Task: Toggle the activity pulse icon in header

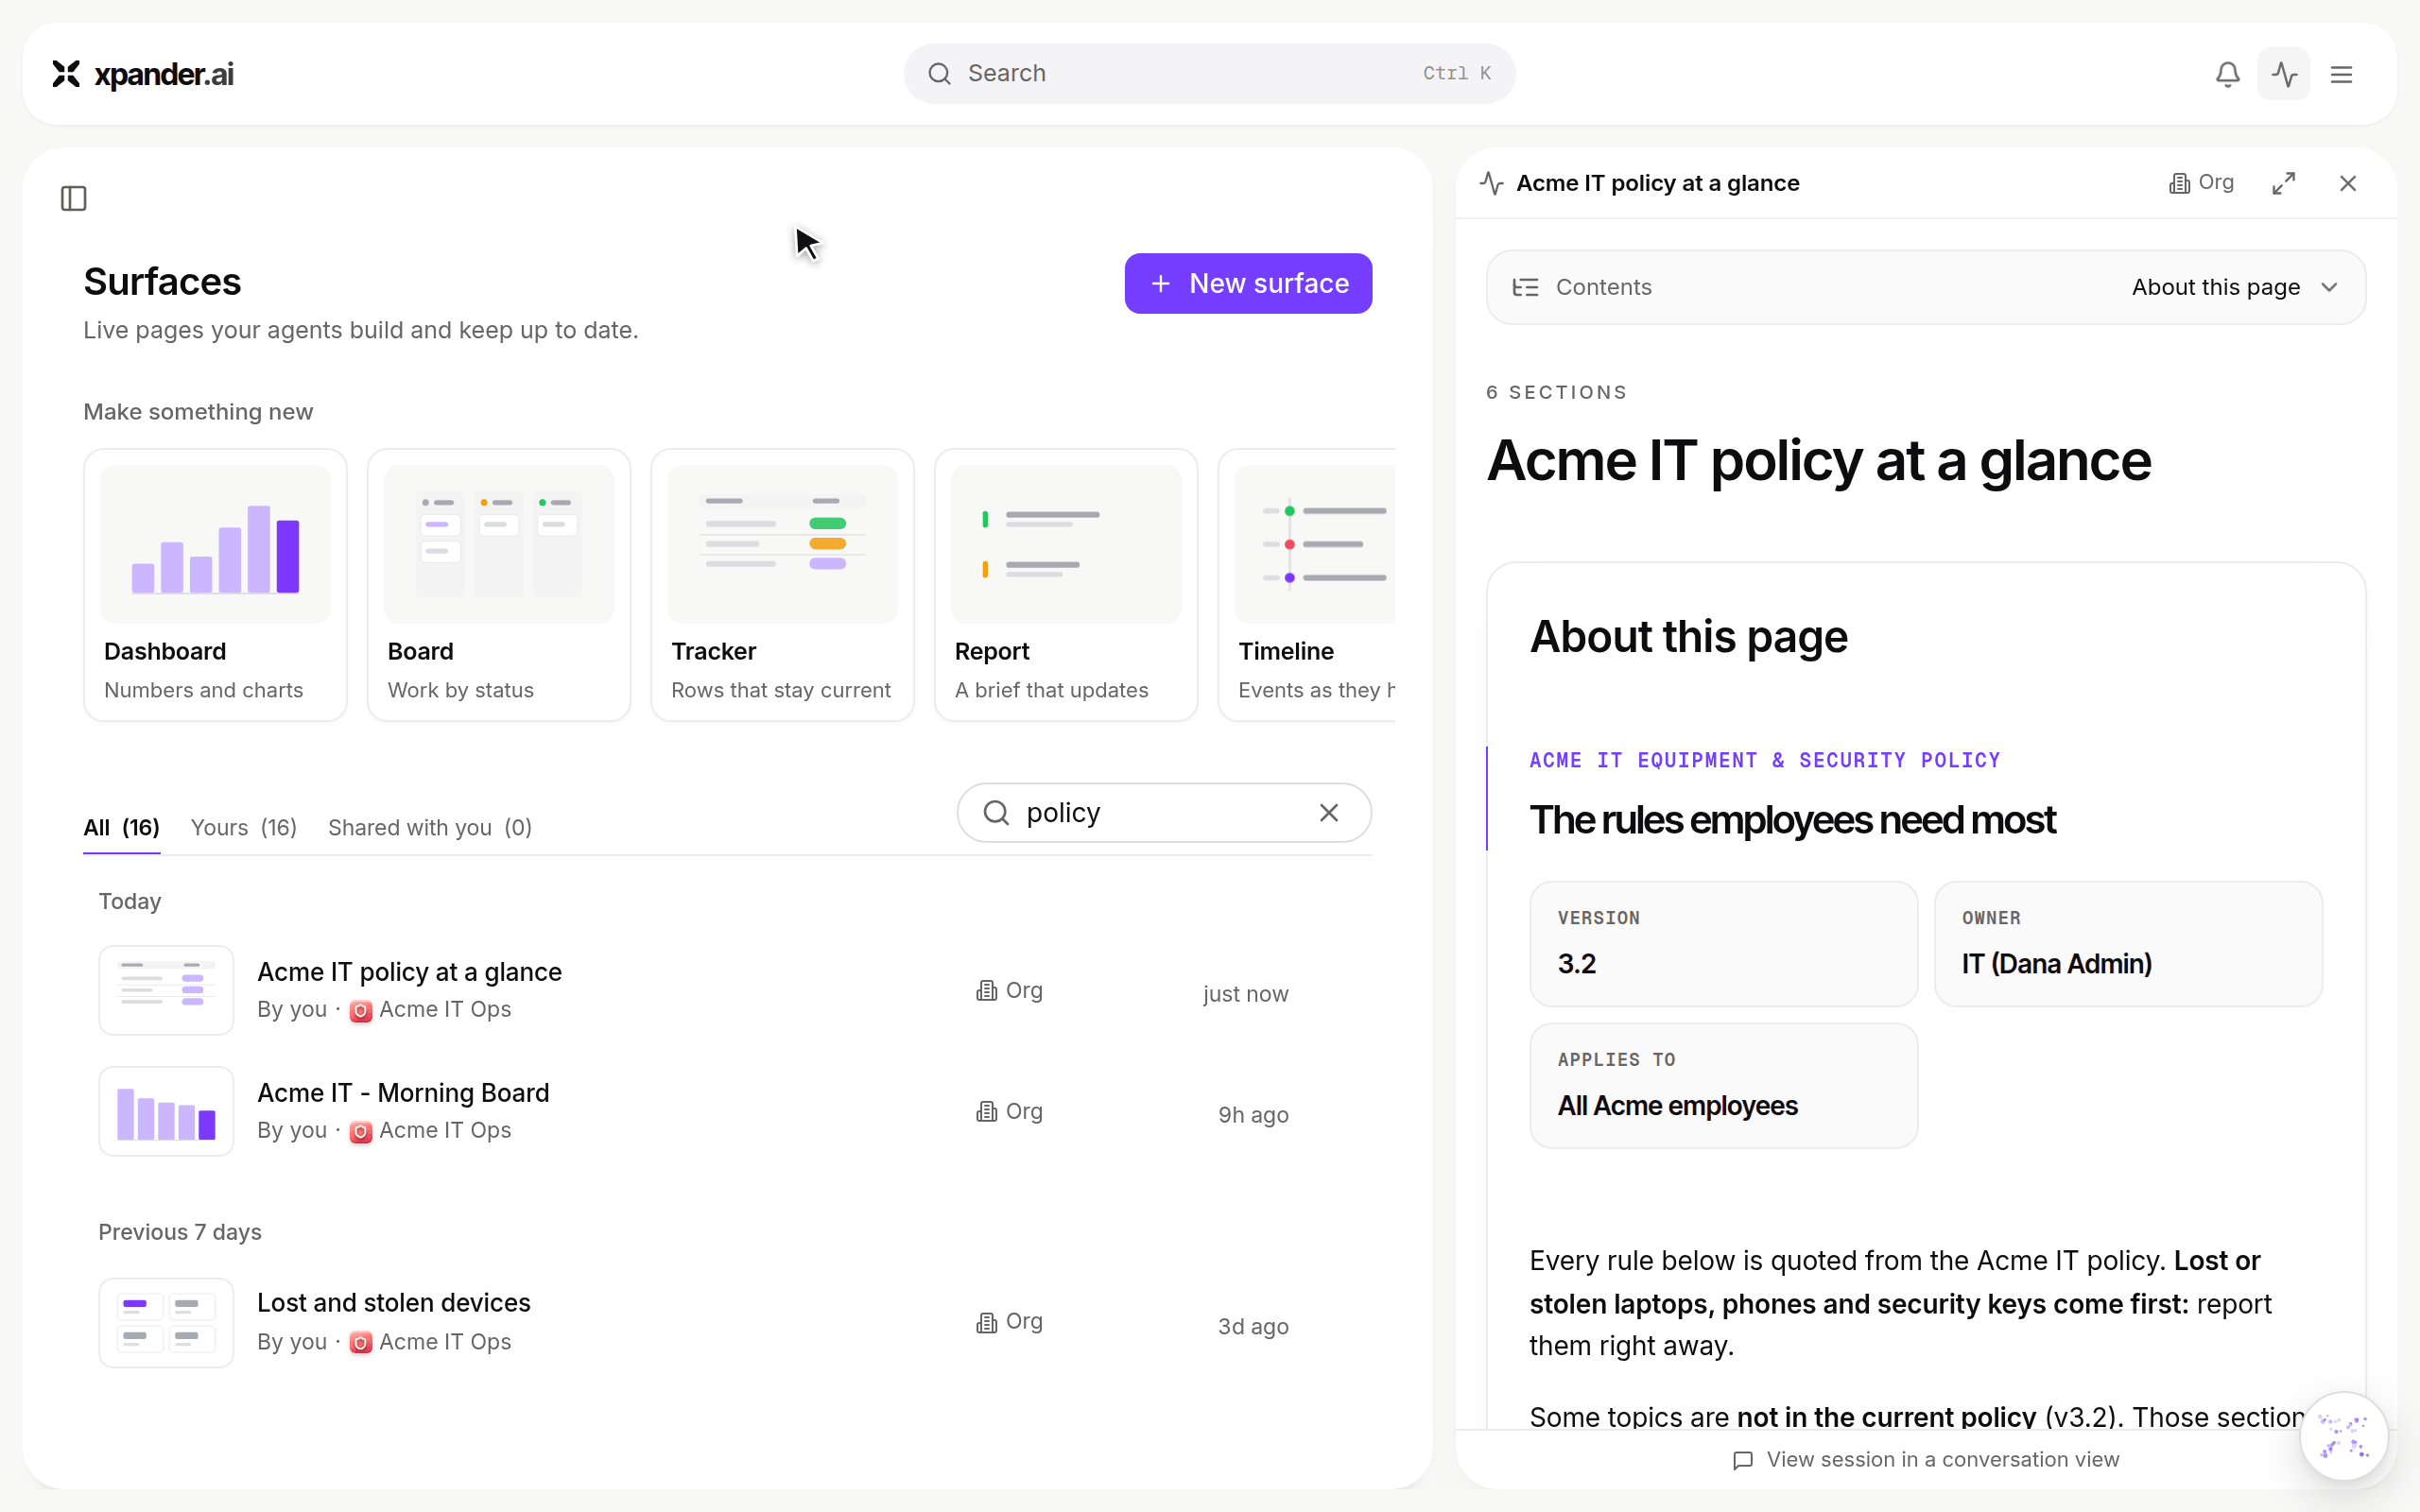Action: point(2284,74)
